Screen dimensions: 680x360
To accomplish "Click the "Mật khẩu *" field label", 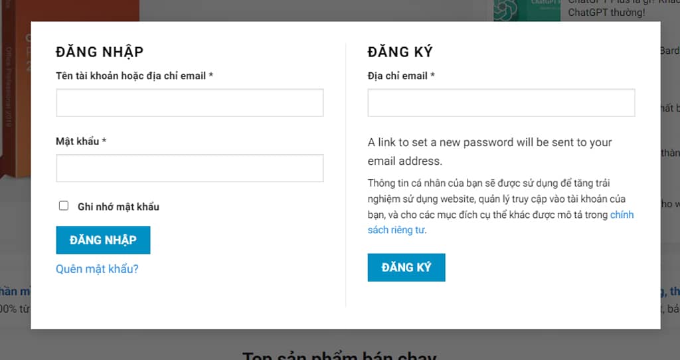I will [81, 141].
